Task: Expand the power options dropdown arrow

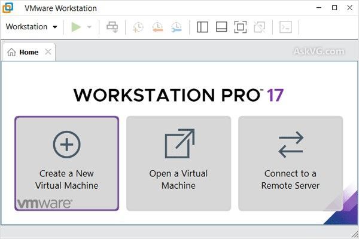Action: click(x=89, y=27)
